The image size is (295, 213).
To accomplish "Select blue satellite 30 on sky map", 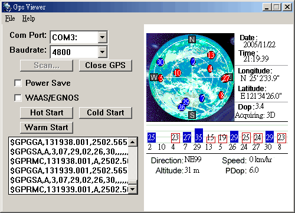I will click(x=160, y=62).
